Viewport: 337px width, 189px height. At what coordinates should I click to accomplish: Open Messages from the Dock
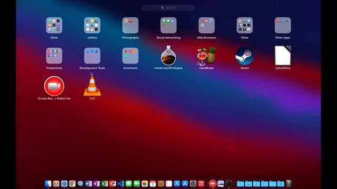pyautogui.click(x=128, y=184)
